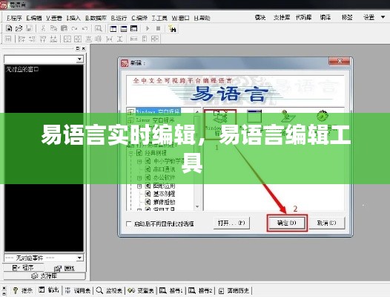The image size is (390, 297).
Task: Expand the 图形应用 tree node
Action: (x=139, y=186)
